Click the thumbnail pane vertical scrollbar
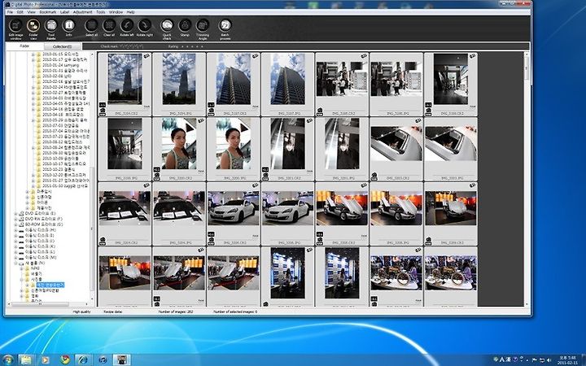The image size is (586, 366). click(527, 179)
